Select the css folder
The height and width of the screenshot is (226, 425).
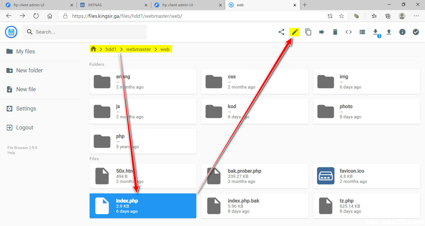click(255, 82)
